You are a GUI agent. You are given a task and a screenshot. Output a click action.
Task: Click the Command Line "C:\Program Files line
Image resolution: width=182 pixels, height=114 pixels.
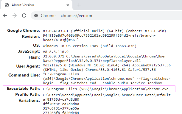pyautogui.click(x=61, y=74)
